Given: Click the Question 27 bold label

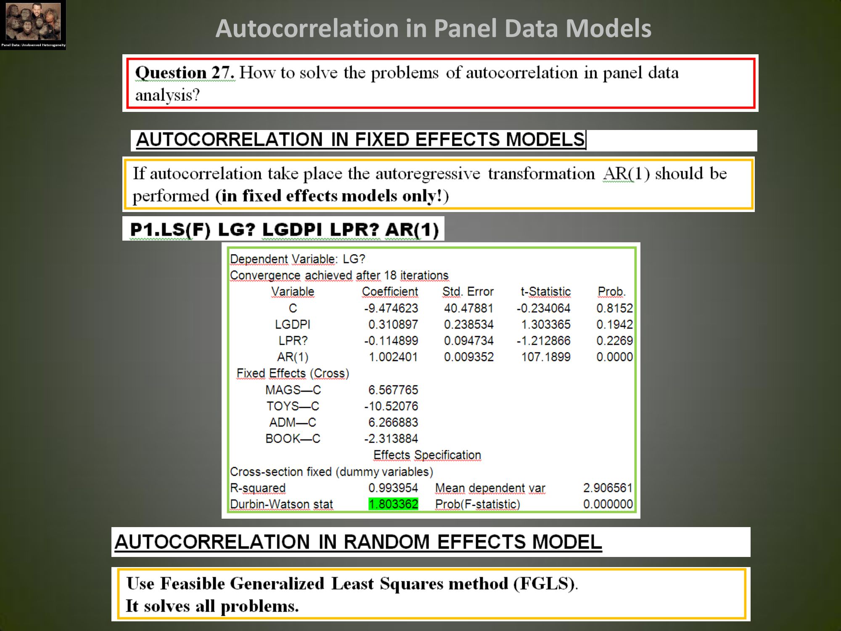Looking at the screenshot, I should click(185, 73).
